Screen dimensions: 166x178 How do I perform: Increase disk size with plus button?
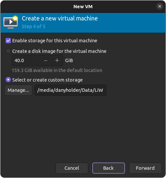(x=57, y=60)
